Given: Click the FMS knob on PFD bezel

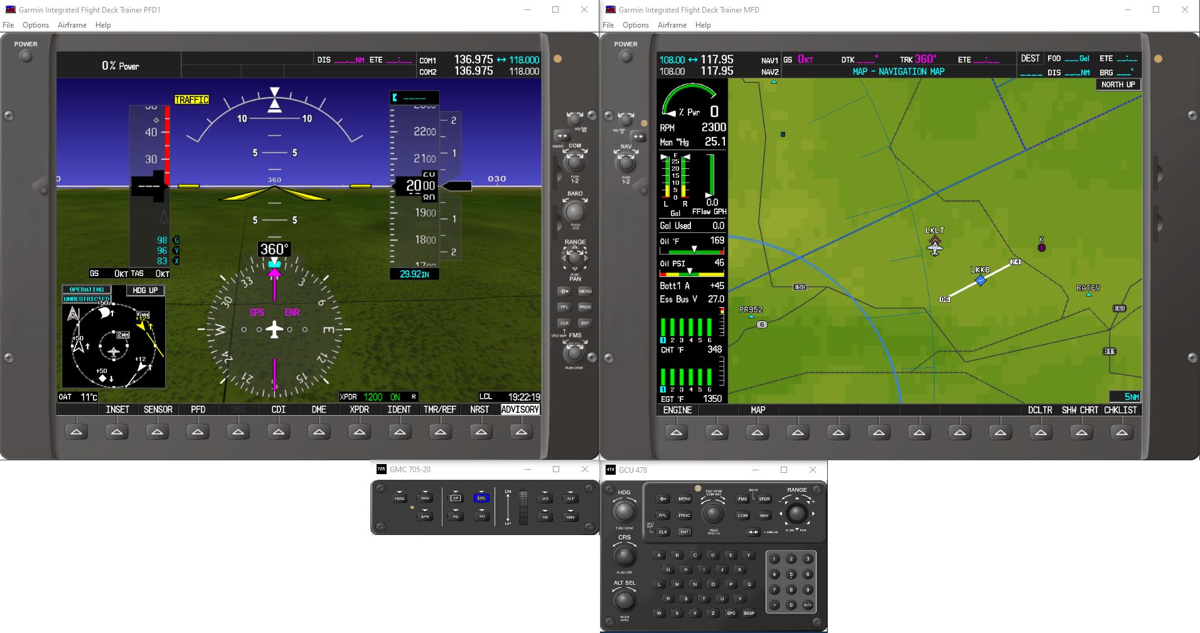Looking at the screenshot, I should [x=574, y=352].
